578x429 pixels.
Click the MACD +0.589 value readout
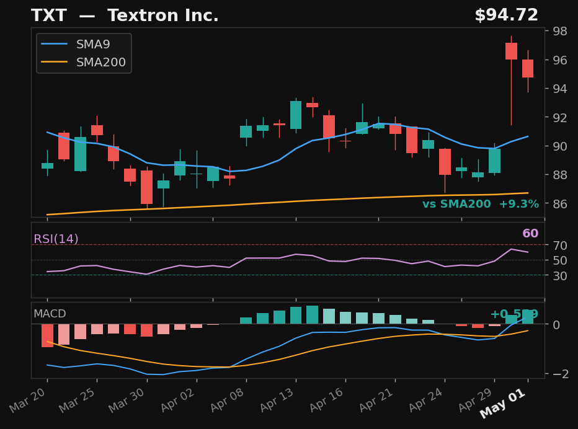coord(514,314)
